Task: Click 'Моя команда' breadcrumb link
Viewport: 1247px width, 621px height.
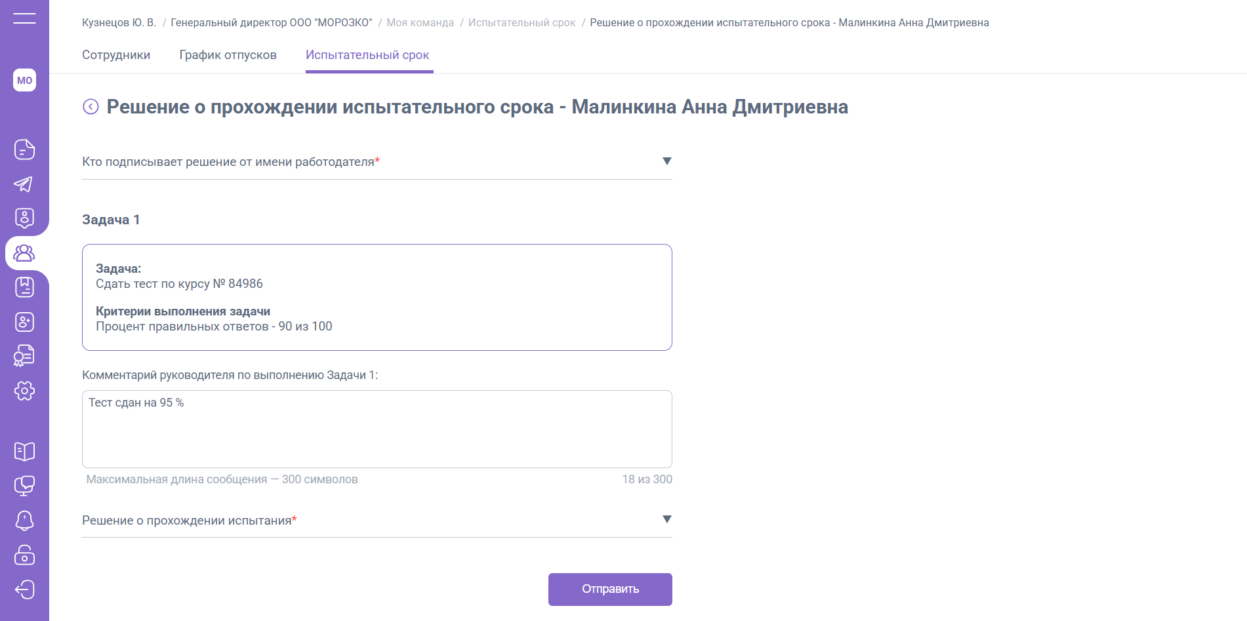Action: click(420, 23)
